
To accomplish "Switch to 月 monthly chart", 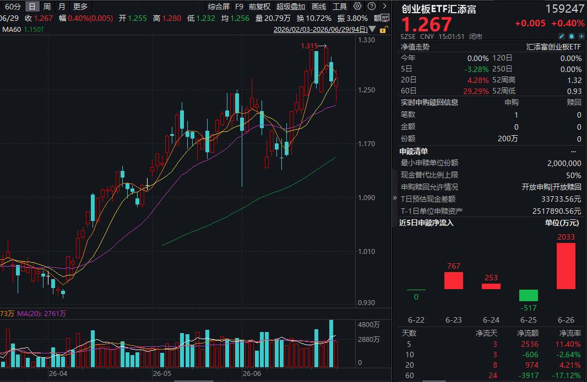I will pos(62,7).
